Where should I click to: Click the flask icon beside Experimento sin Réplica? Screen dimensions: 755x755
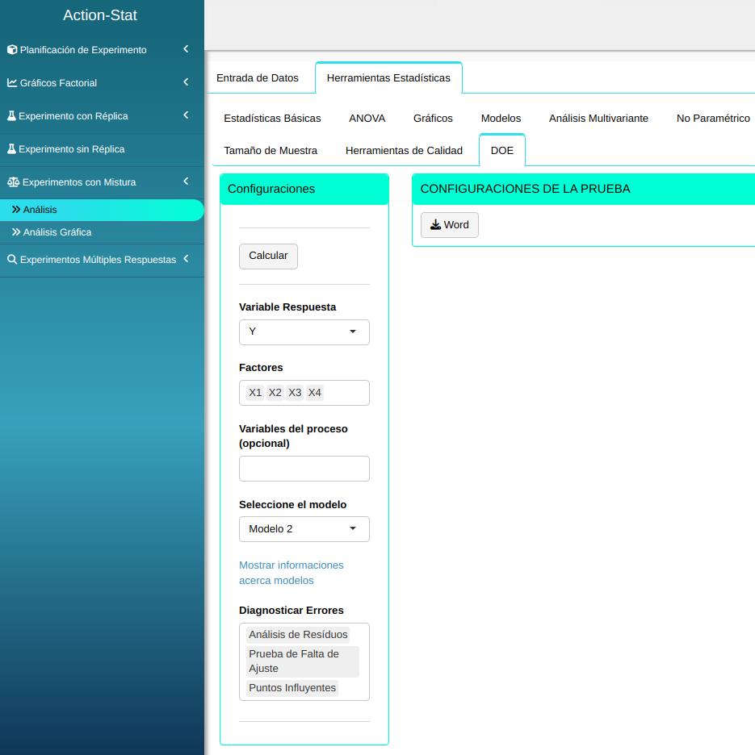pos(12,149)
